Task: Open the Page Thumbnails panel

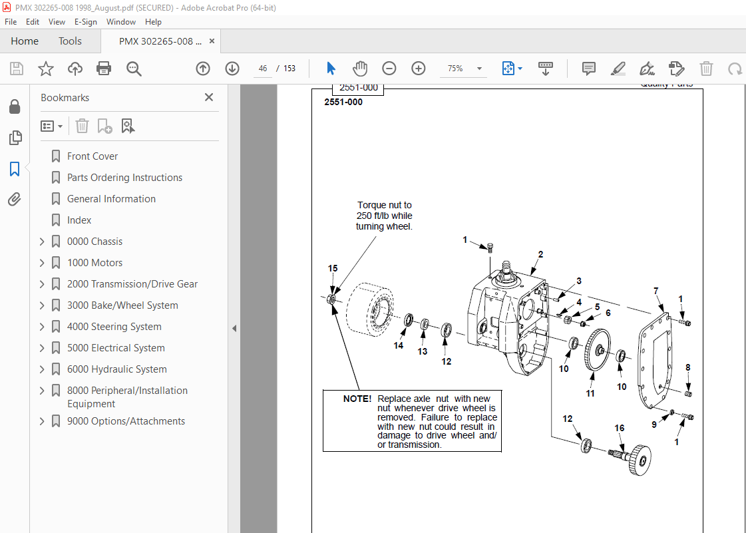Action: click(15, 138)
